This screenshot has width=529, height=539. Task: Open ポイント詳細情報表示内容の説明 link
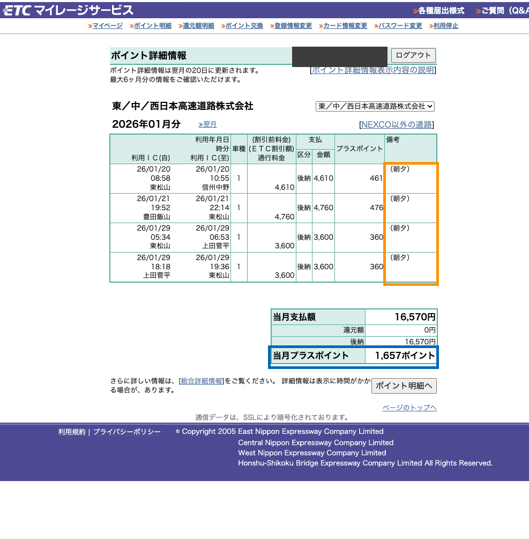point(372,70)
